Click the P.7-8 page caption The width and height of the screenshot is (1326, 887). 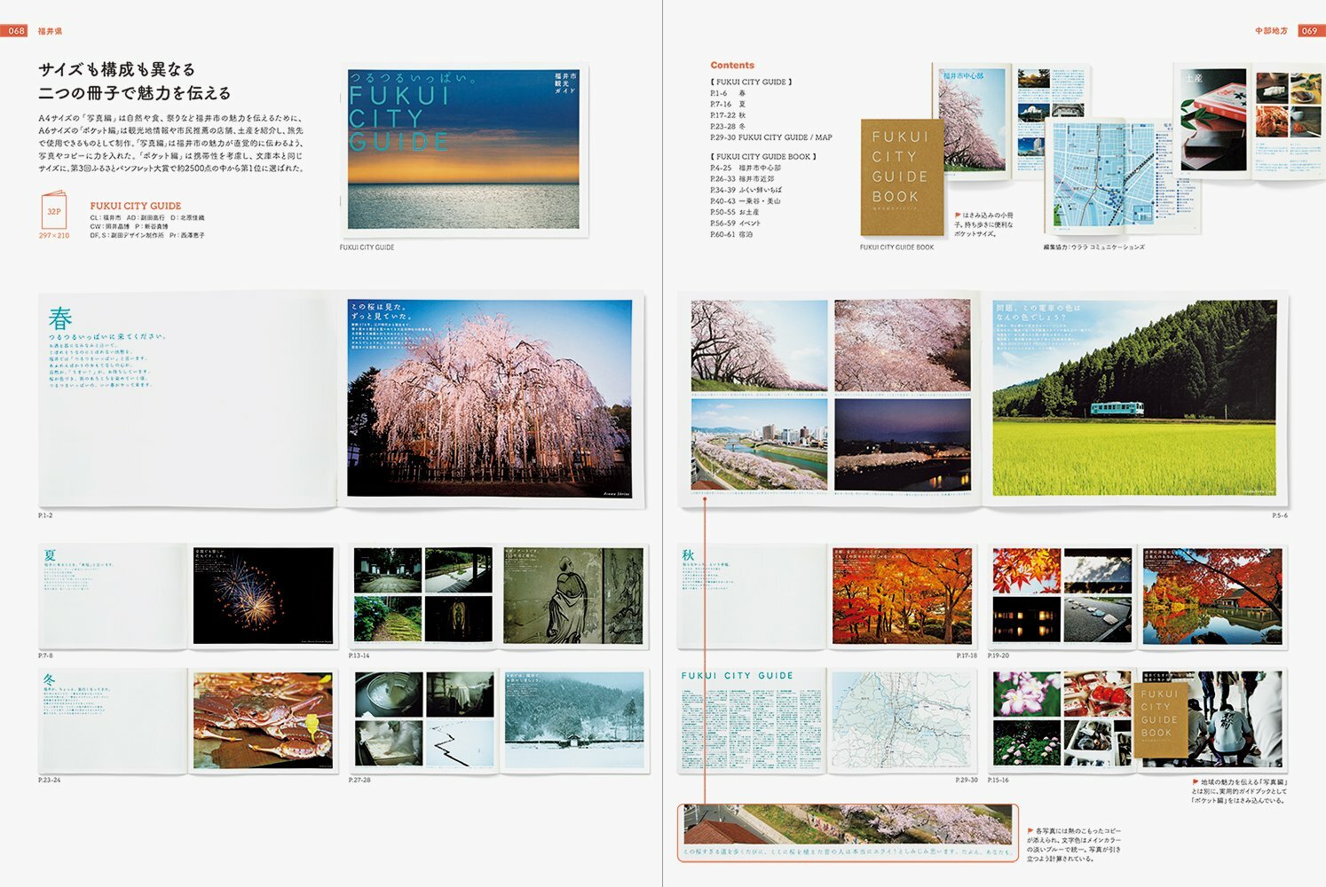click(x=45, y=655)
